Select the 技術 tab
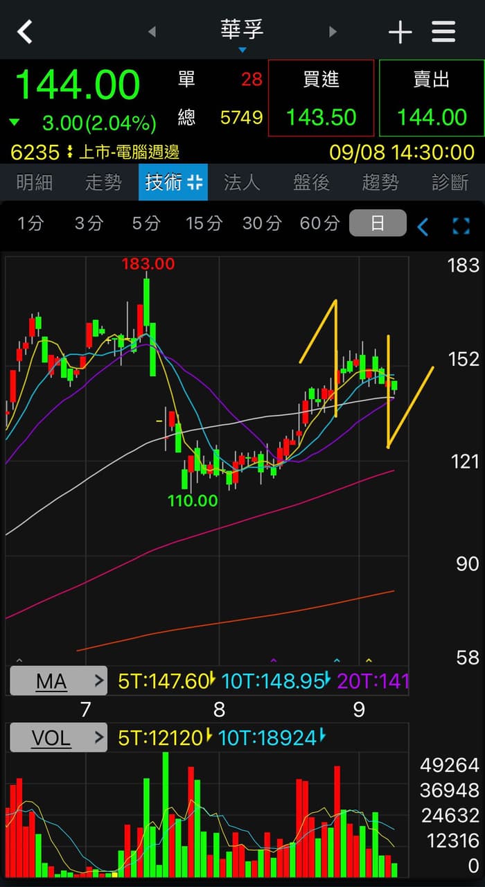Image resolution: width=485 pixels, height=887 pixels. [x=173, y=182]
